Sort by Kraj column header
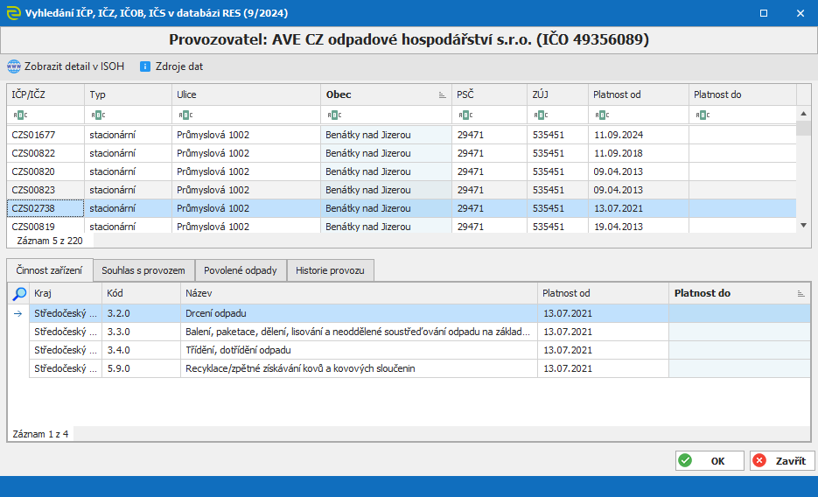This screenshot has height=497, width=818. (x=66, y=293)
